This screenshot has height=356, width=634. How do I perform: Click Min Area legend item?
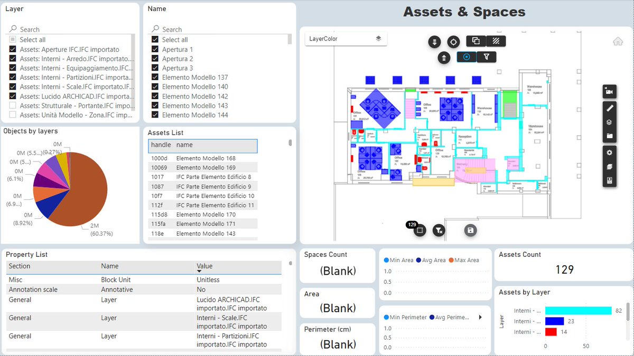[399, 260]
